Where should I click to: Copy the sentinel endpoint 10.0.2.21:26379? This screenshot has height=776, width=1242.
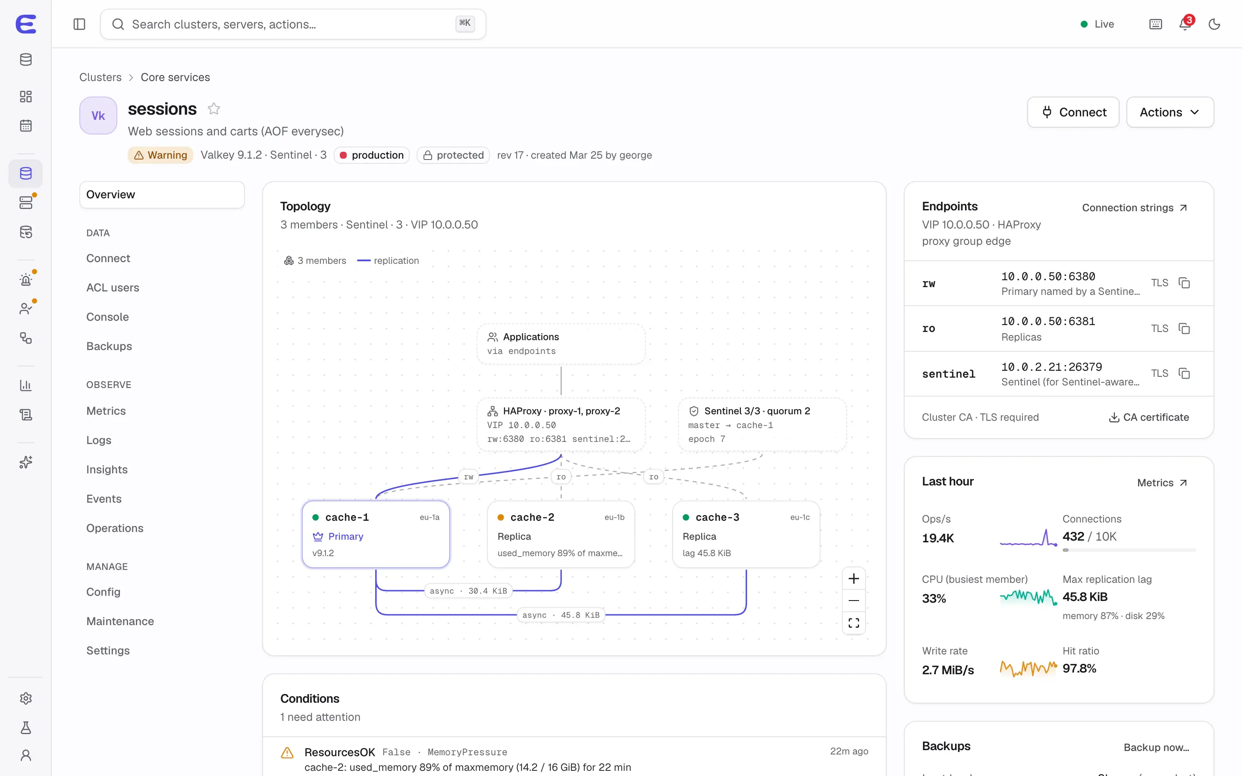(x=1184, y=373)
